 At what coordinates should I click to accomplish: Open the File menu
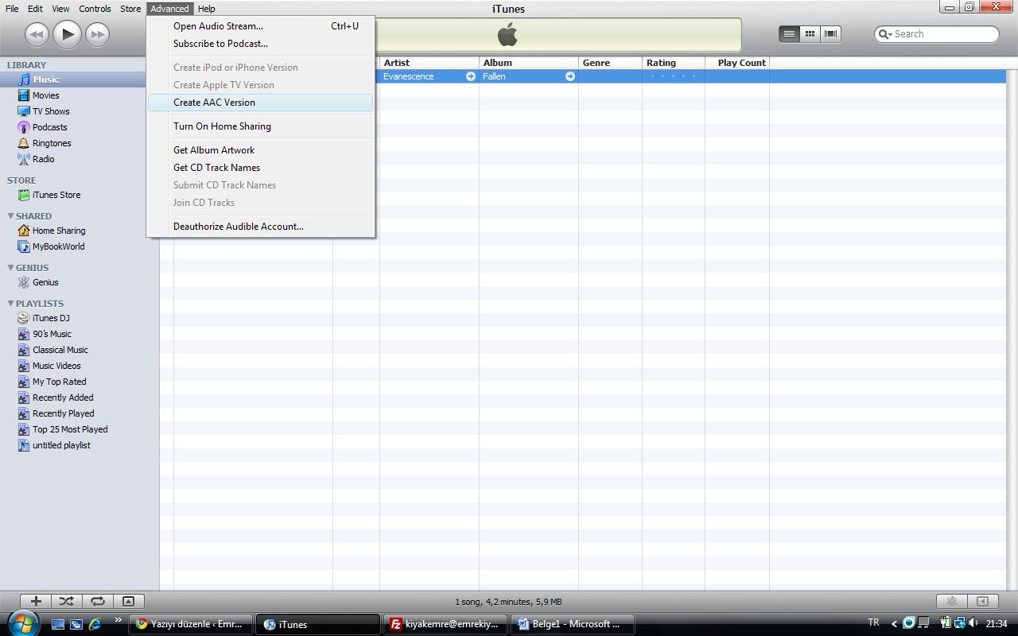12,9
